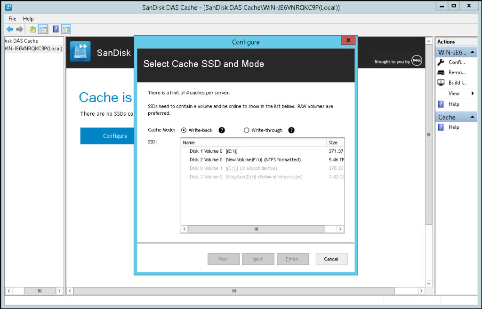
Task: Click the Build monitor action icon
Action: [x=441, y=83]
